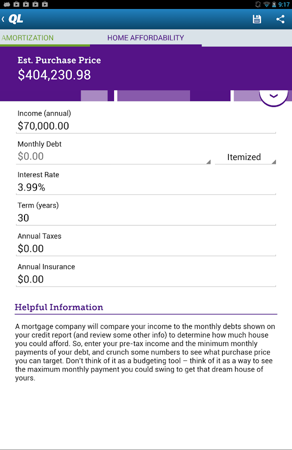
Task: Open the Monthly Debt $0.00 spinner
Action: click(x=113, y=156)
